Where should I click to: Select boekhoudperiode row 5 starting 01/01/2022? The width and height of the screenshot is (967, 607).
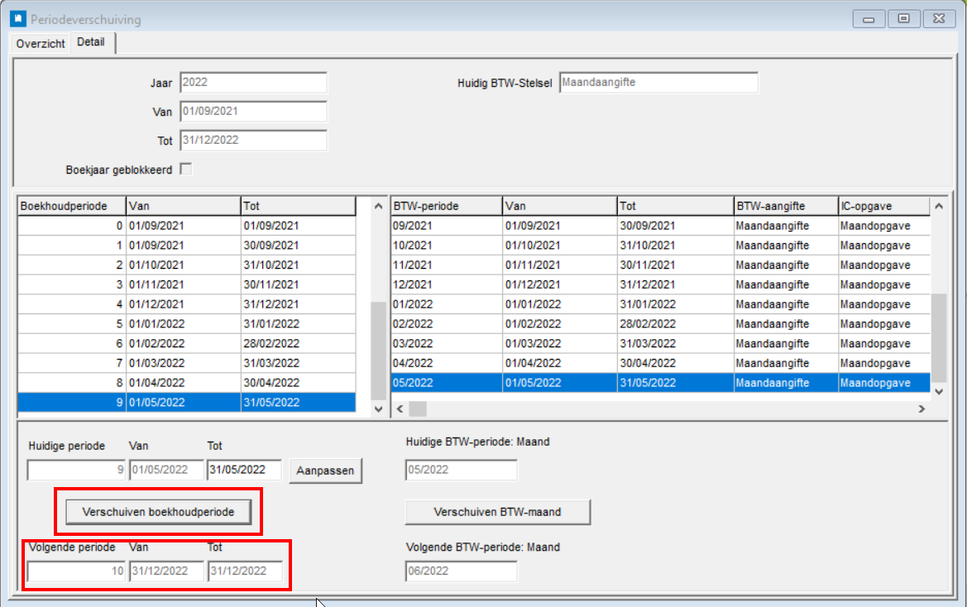(x=186, y=323)
